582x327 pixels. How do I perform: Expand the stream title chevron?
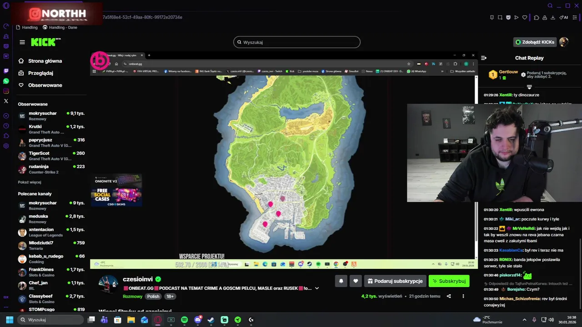click(317, 288)
